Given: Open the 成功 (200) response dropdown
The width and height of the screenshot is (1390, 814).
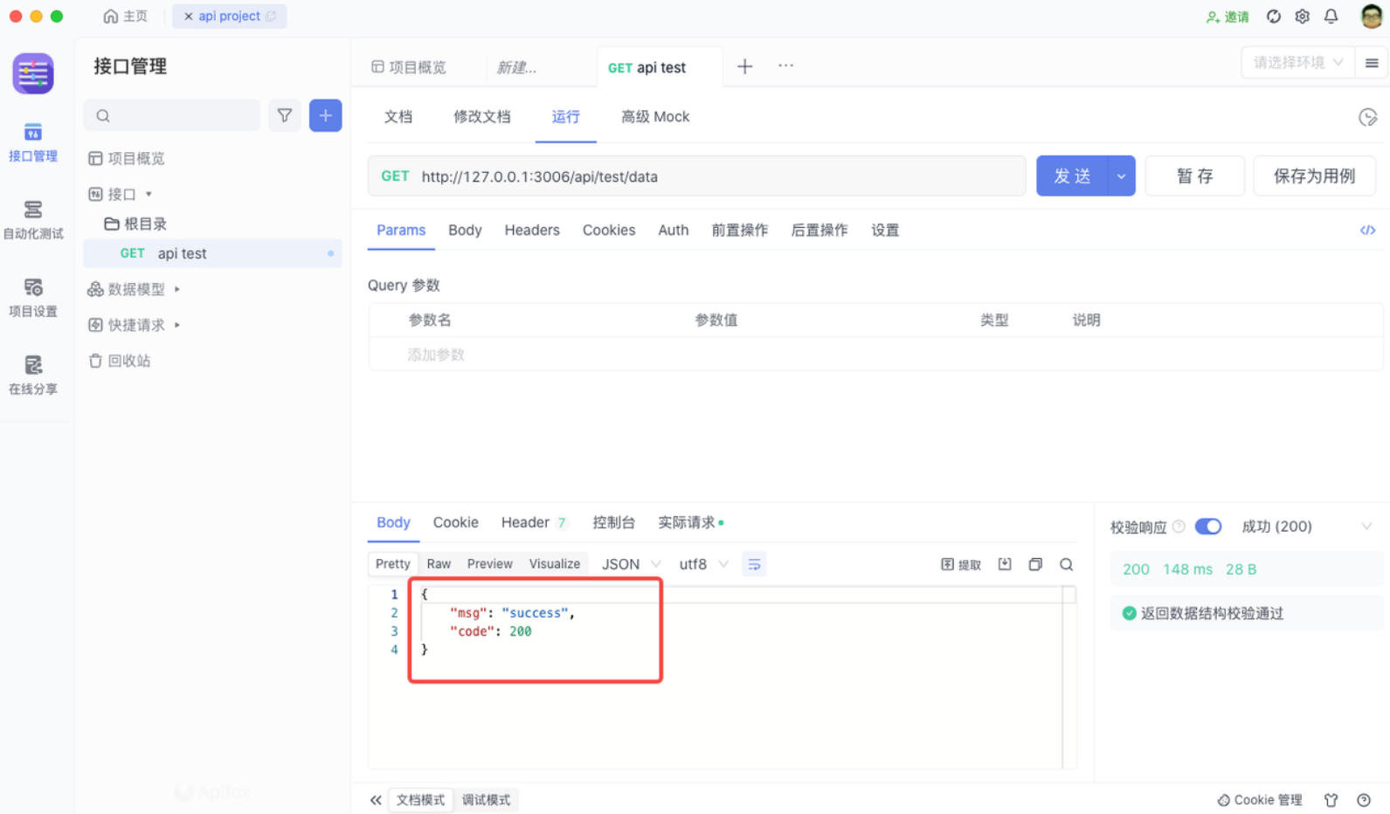Looking at the screenshot, I should click(x=1306, y=527).
